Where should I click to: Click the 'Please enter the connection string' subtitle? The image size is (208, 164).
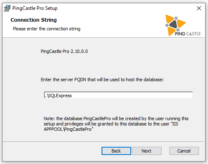coord(46,29)
